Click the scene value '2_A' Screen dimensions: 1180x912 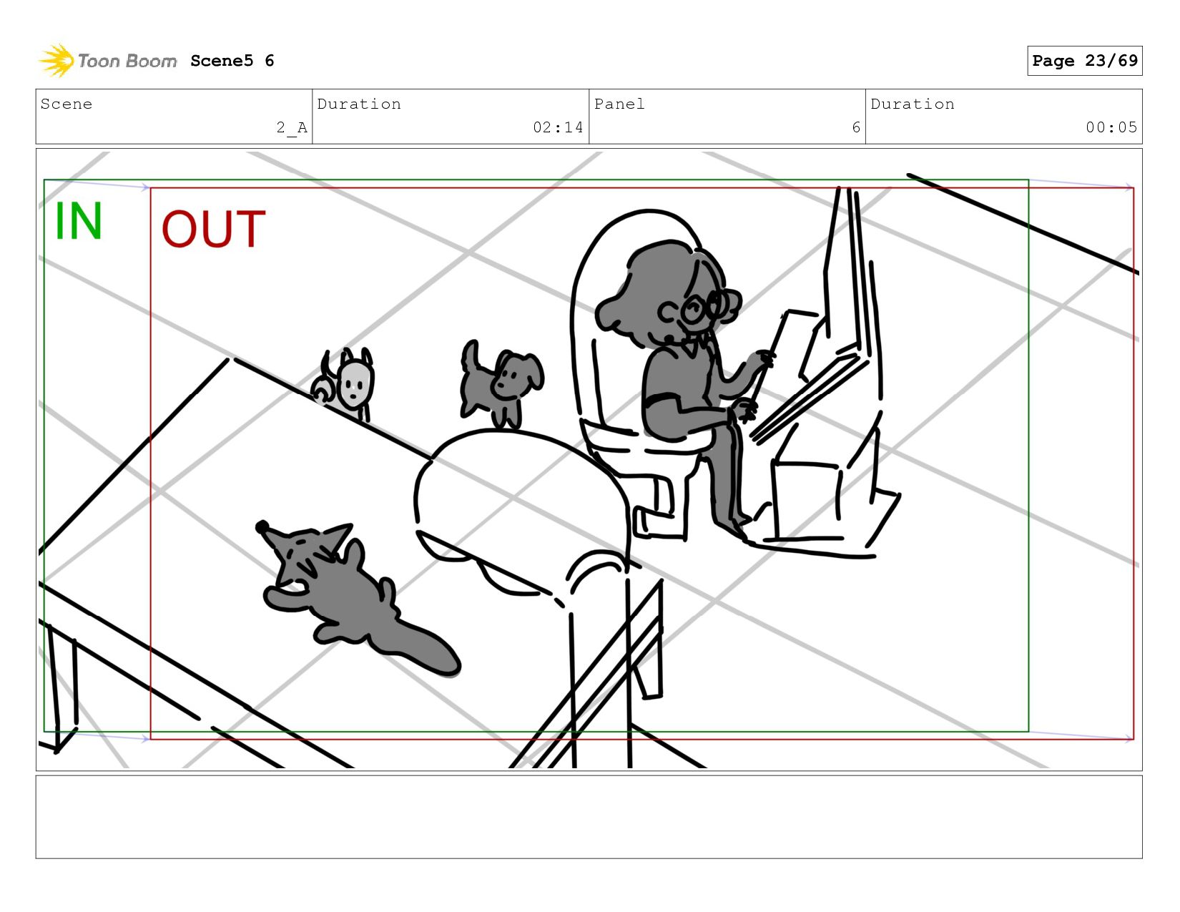pyautogui.click(x=292, y=127)
